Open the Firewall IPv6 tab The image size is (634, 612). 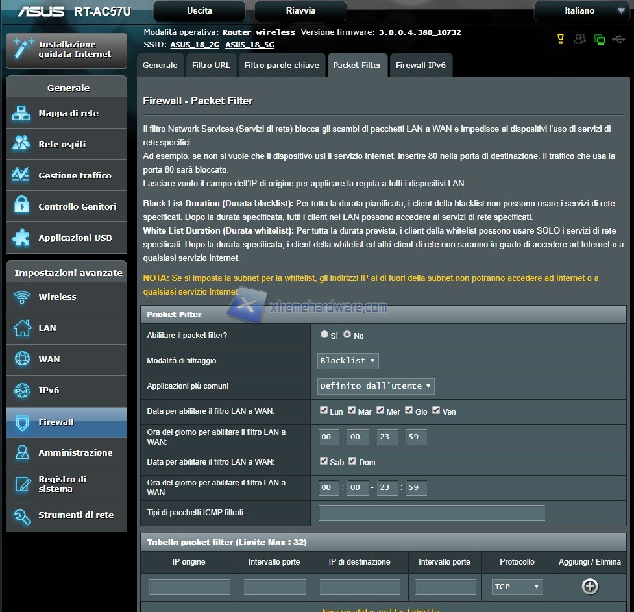coord(421,66)
